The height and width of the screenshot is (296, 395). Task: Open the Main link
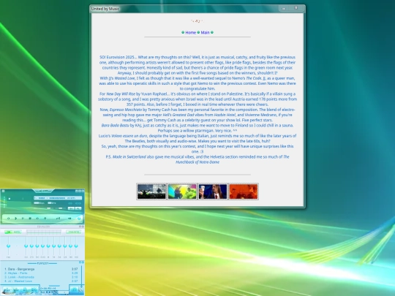205,32
